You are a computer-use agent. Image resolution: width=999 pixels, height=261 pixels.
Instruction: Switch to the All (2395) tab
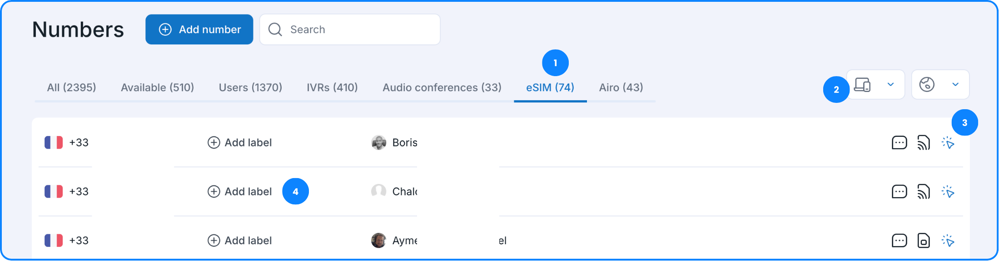coord(71,87)
